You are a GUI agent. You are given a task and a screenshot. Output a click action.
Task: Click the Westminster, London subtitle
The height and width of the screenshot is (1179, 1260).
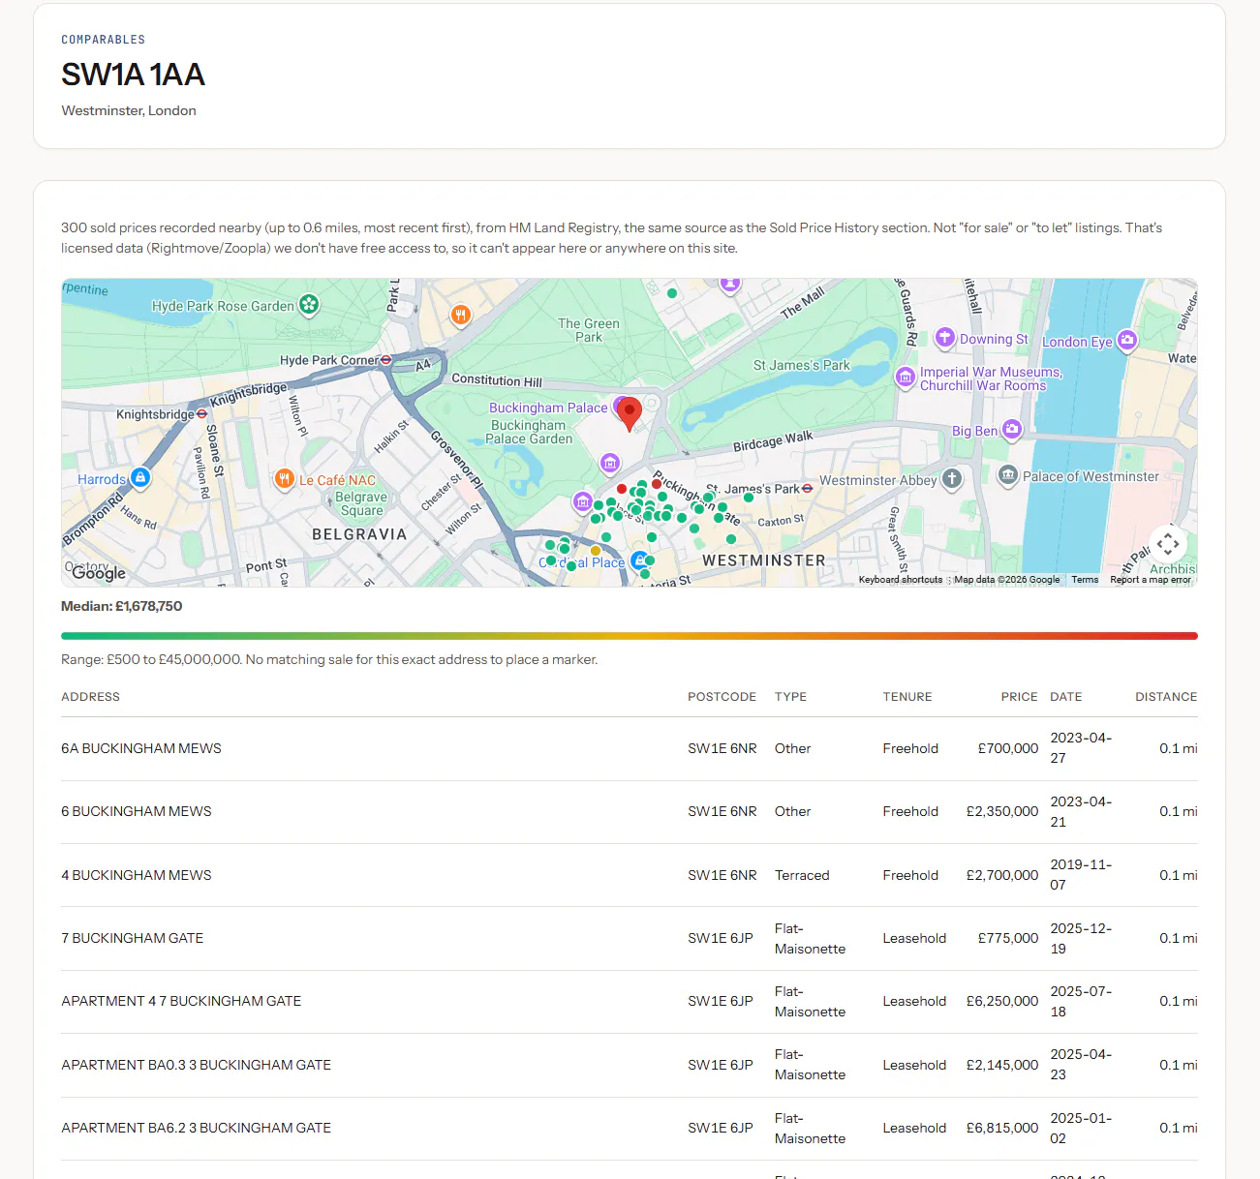pos(129,110)
